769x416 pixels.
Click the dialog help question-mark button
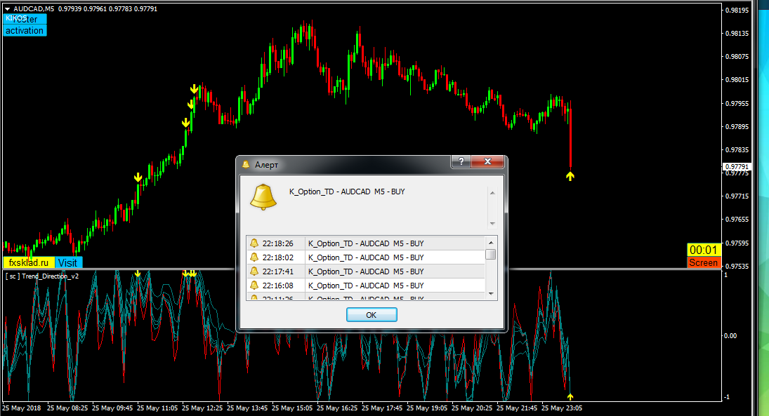click(460, 162)
